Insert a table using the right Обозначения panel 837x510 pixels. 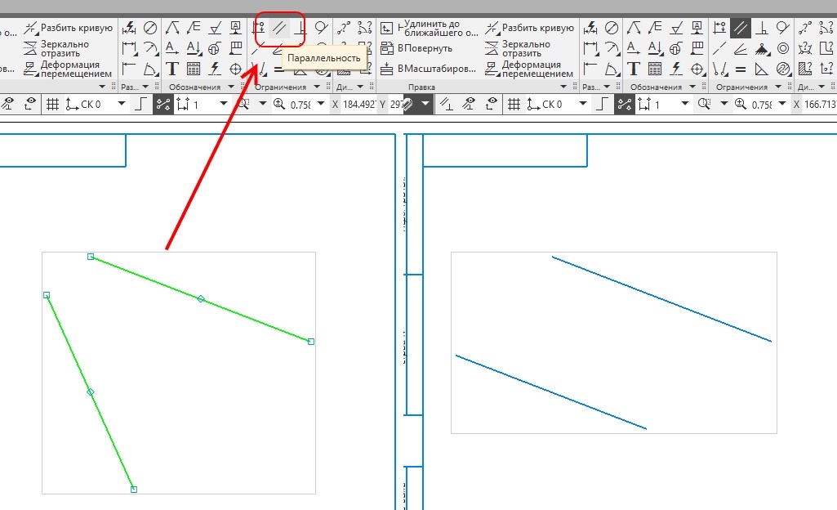655,69
